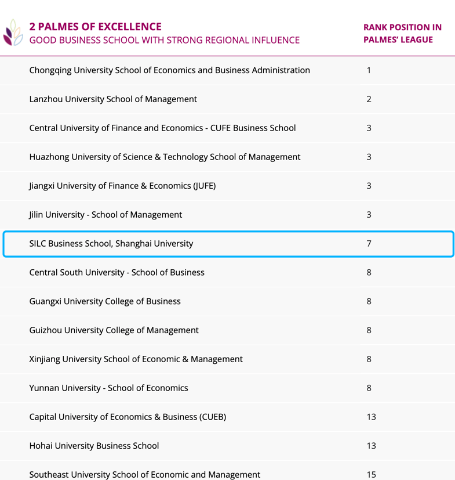Click the Palmes leaf logo icon

click(12, 33)
